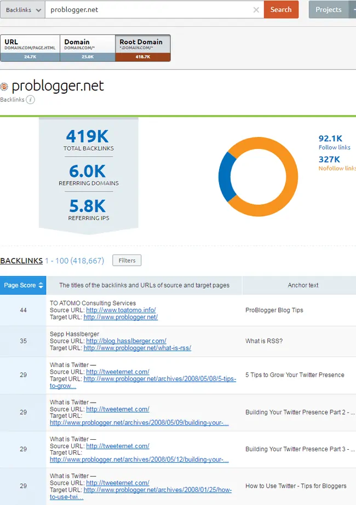Image resolution: width=356 pixels, height=505 pixels.
Task: Click the X to clear the search field
Action: click(x=256, y=9)
